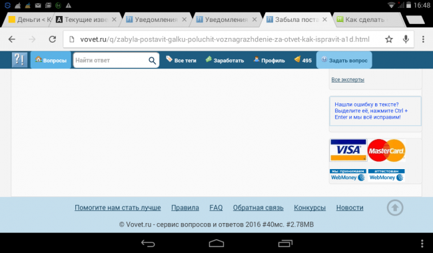Open 'Заработать' navigation item
433x253 pixels.
pos(224,60)
